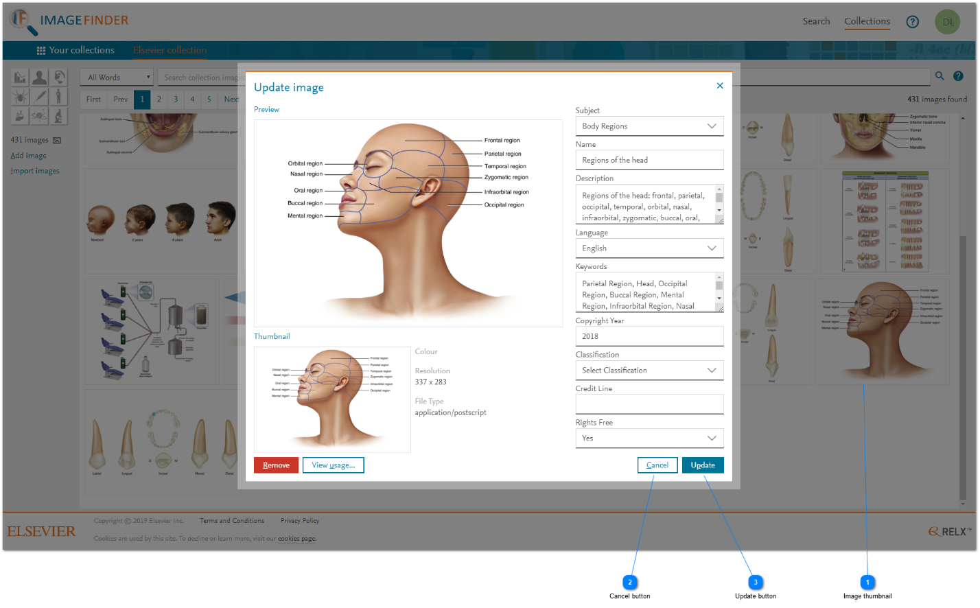Go to Prev page of results
980x608 pixels.
pyautogui.click(x=121, y=100)
